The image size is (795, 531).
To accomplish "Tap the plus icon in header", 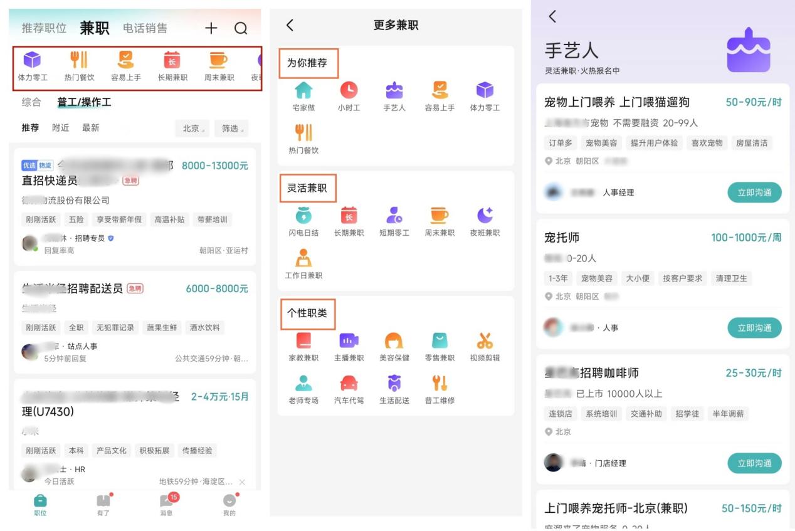I will pos(211,28).
